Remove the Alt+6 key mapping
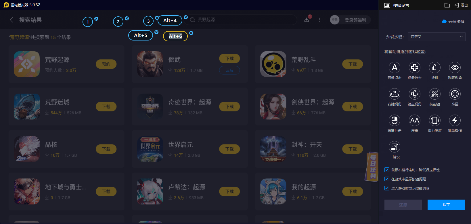Viewport: 471px width, 224px height. click(191, 33)
